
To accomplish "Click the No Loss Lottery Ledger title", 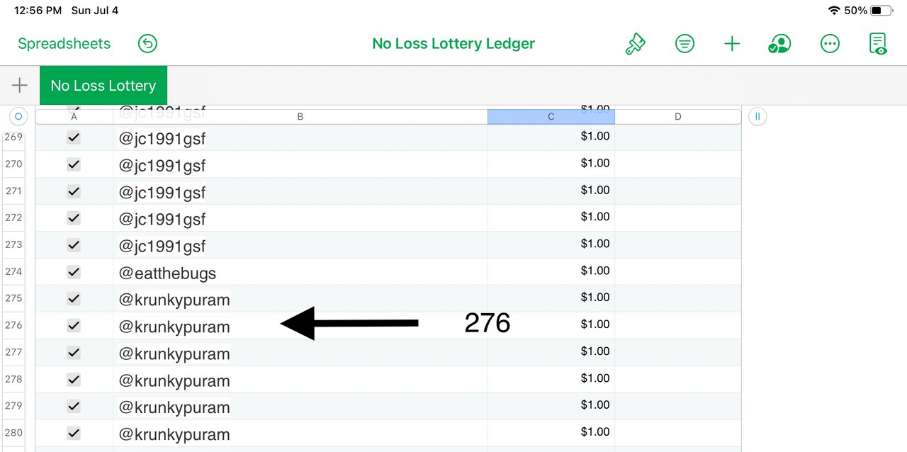I will pos(453,44).
